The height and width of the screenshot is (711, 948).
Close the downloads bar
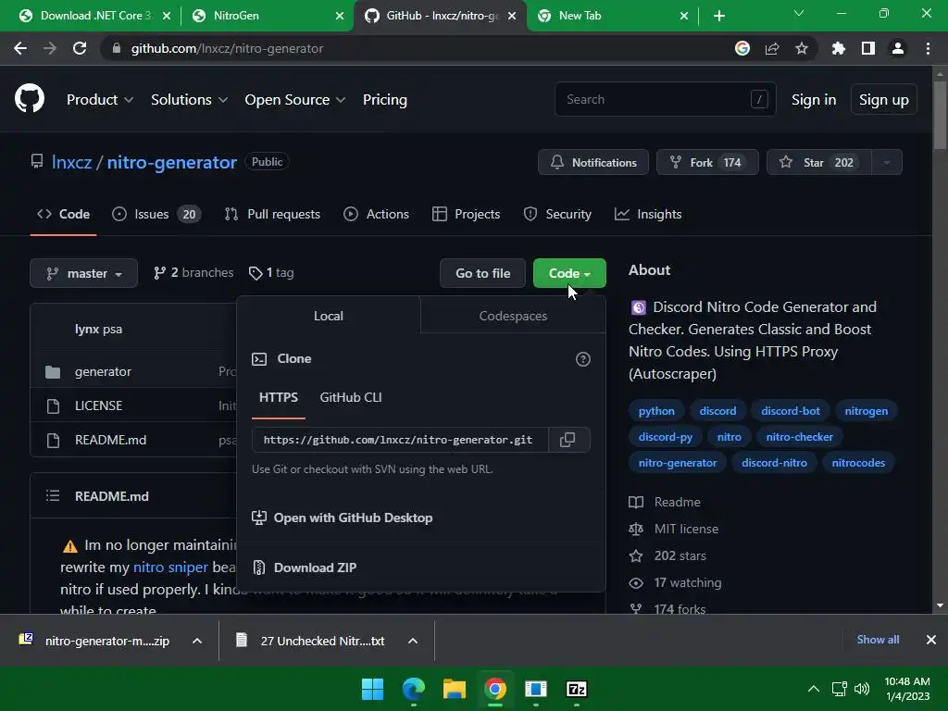coord(931,640)
